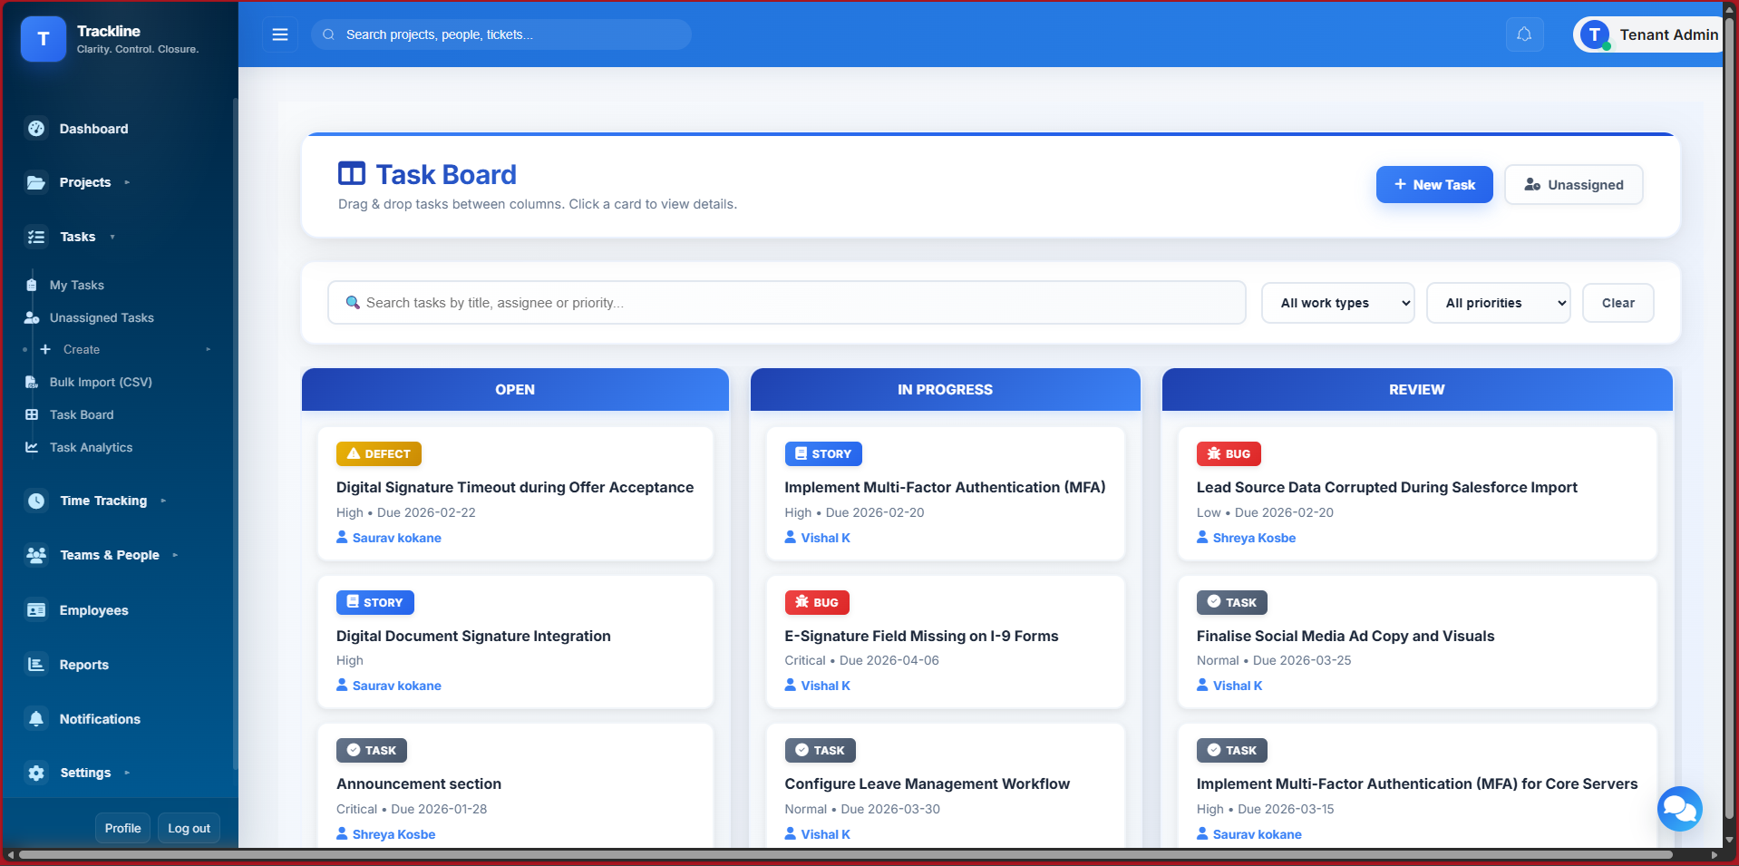This screenshot has height=866, width=1739.
Task: Click the horizontal scrollbar at bottom
Action: tap(843, 854)
